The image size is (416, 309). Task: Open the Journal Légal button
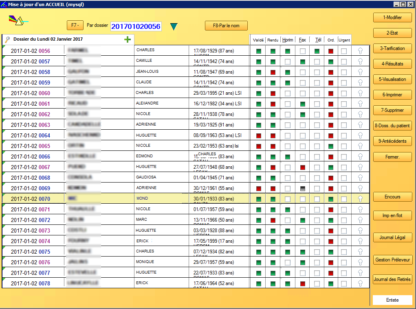tap(392, 237)
